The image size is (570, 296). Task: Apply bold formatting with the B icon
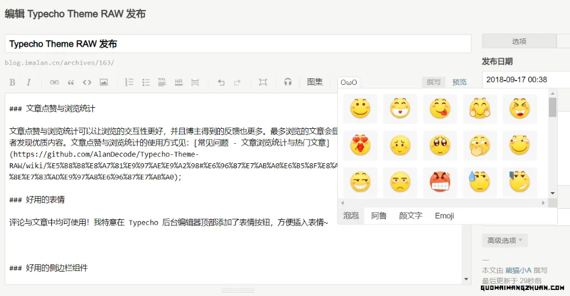(x=12, y=82)
